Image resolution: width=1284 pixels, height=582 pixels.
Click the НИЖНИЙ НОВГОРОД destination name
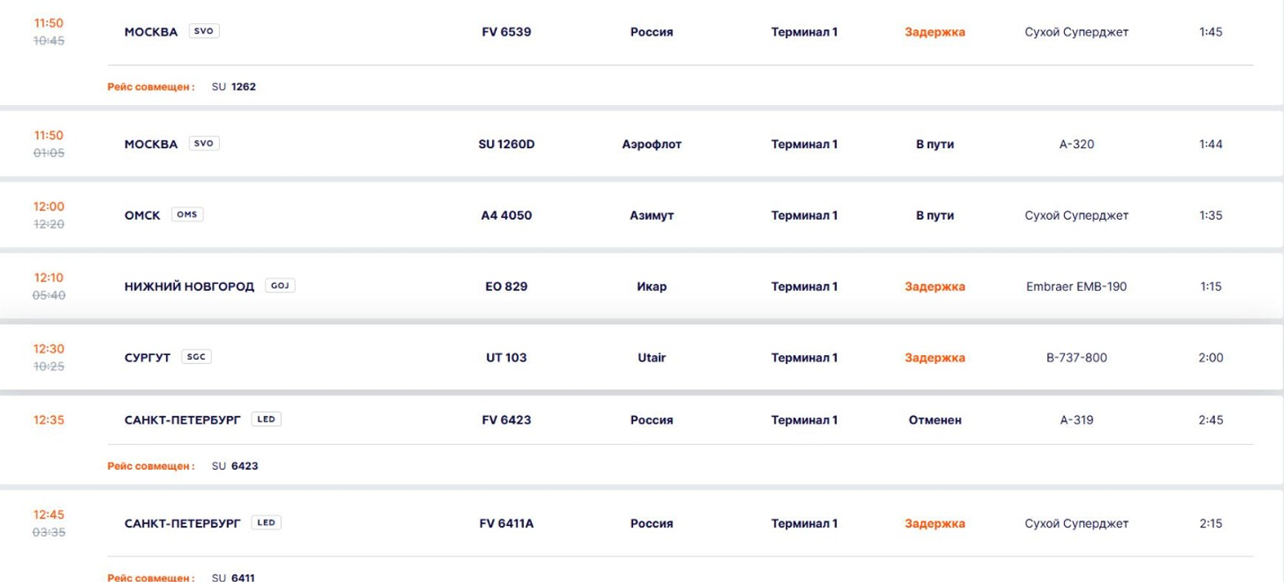tap(189, 286)
